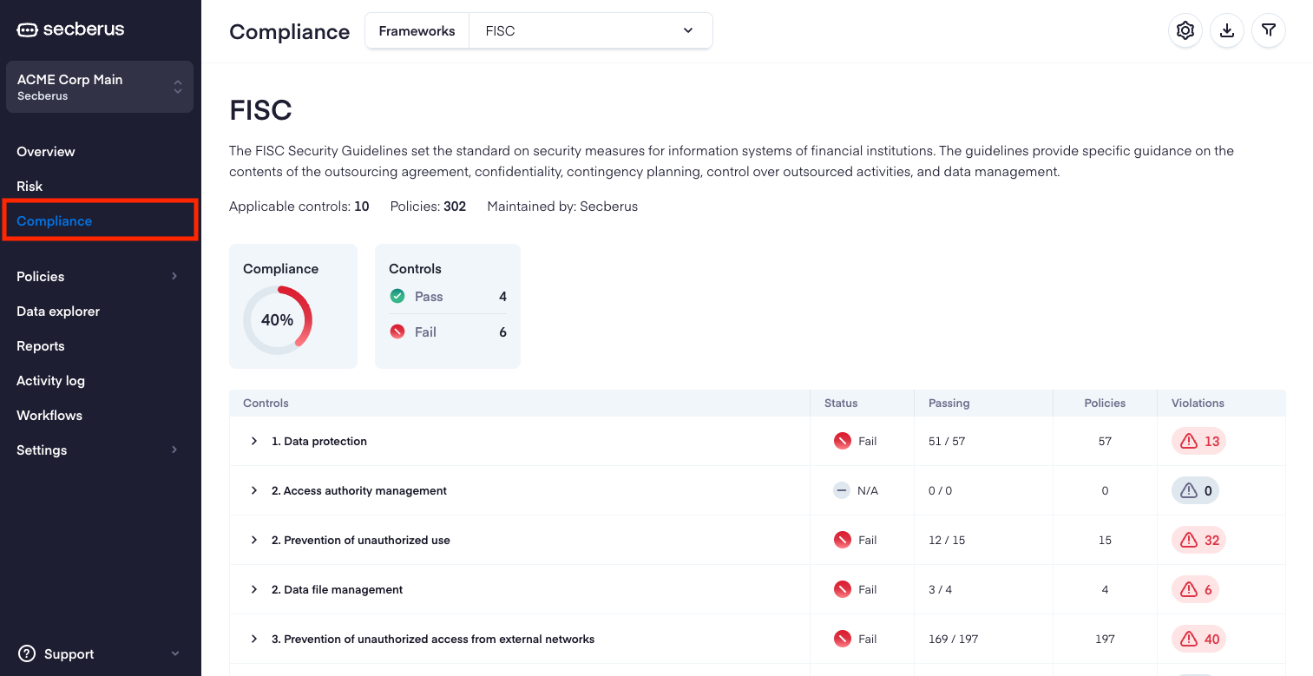Image resolution: width=1313 pixels, height=676 pixels.
Task: Click the Secberus logo
Action: pyautogui.click(x=70, y=30)
